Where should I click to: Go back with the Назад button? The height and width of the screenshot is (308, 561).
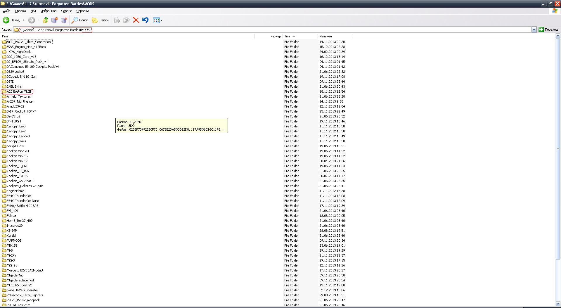tap(11, 20)
